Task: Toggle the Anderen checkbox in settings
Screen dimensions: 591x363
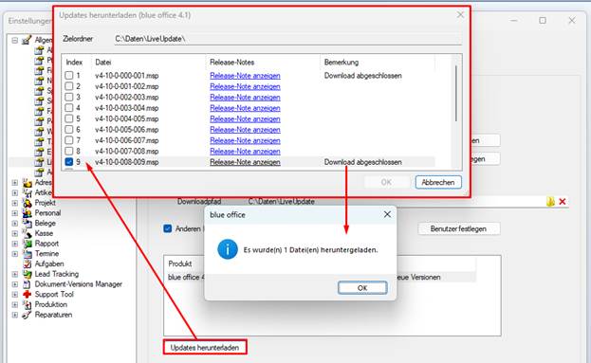Action: (168, 228)
